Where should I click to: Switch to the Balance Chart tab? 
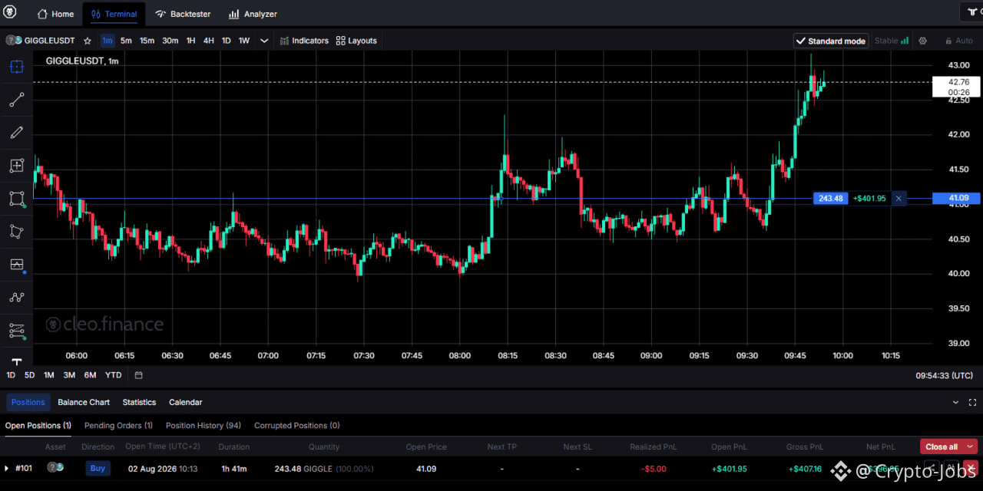[x=84, y=402]
